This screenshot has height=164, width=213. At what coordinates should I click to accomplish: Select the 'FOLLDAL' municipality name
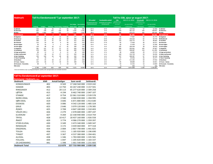pyautogui.click(x=20, y=140)
